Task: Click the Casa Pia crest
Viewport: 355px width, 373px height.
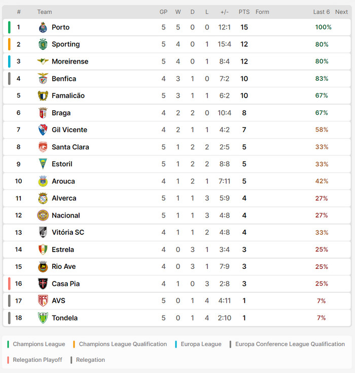Action: coord(43,284)
